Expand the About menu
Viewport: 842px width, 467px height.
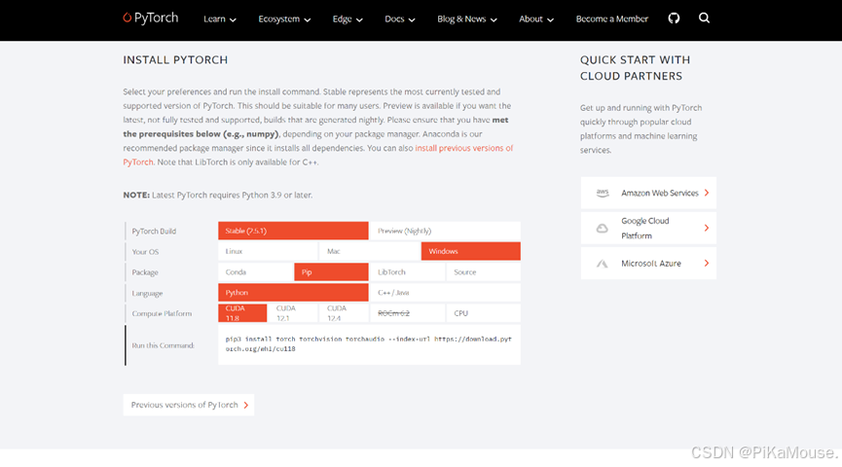[536, 19]
